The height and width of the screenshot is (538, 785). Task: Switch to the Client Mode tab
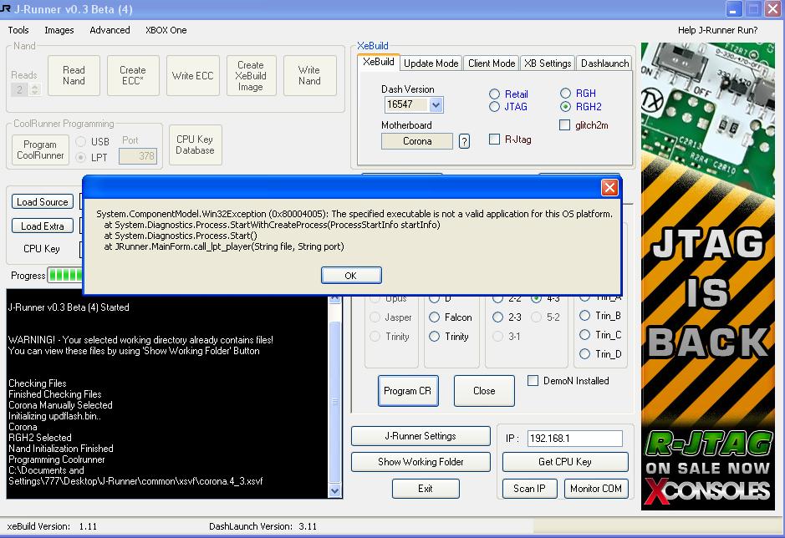(492, 63)
